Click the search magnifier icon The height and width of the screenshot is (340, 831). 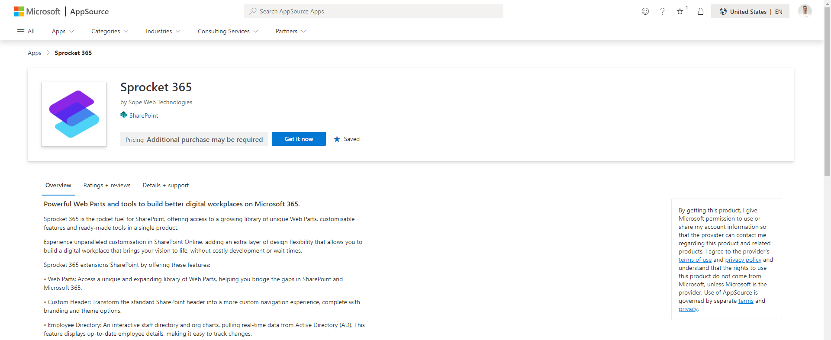tap(253, 11)
